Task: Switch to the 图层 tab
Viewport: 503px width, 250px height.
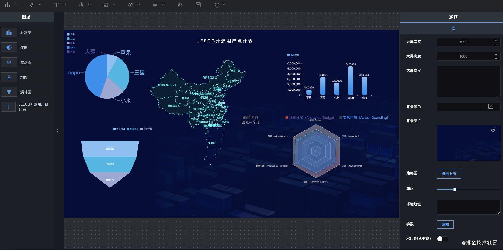Action: 26,17
